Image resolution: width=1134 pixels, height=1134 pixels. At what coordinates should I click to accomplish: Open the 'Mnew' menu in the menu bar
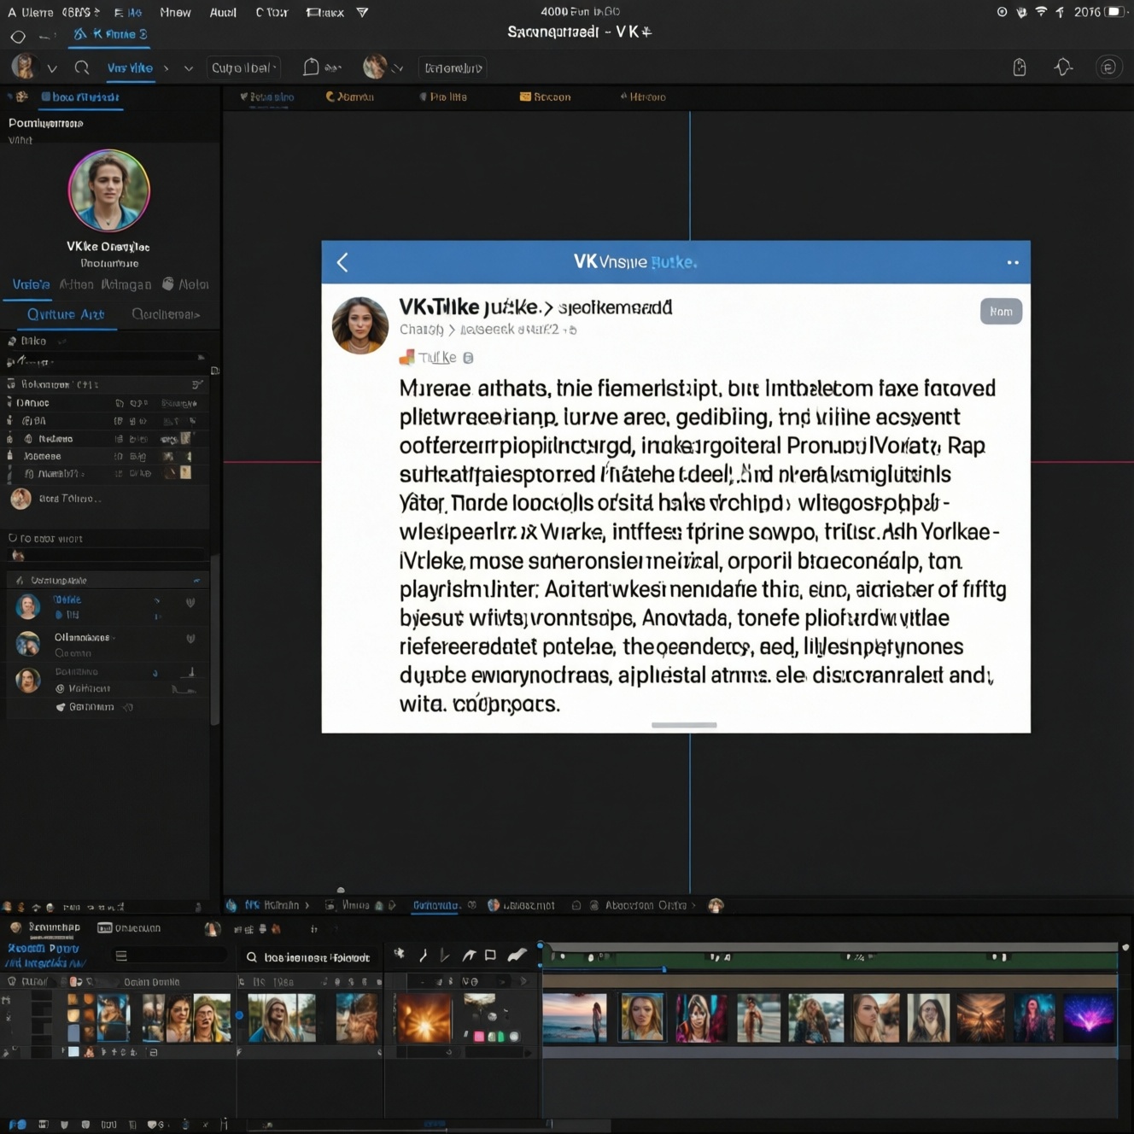click(x=175, y=12)
